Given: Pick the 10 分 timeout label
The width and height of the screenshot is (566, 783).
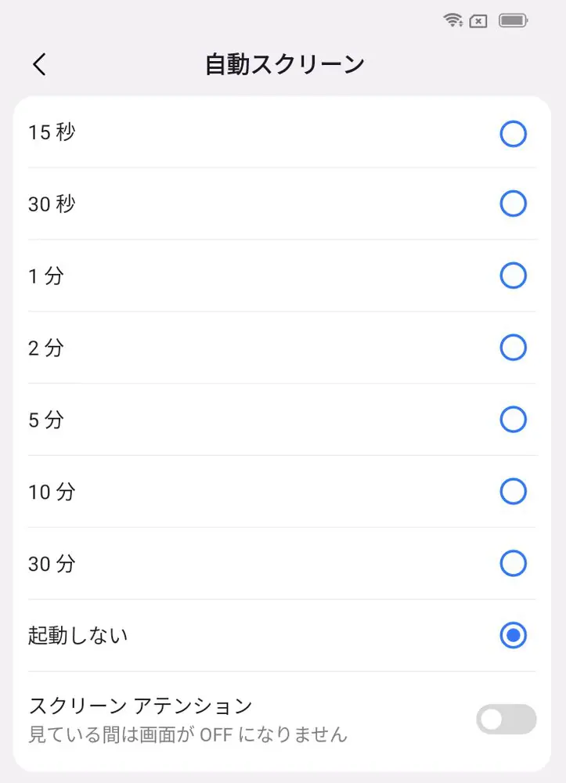Looking at the screenshot, I should pos(52,493).
